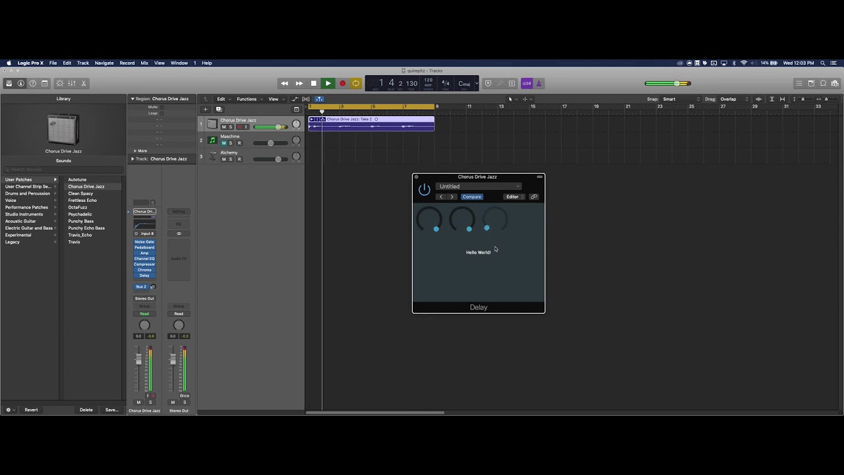
Task: Toggle the Count-in 1234 button
Action: pyautogui.click(x=526, y=83)
